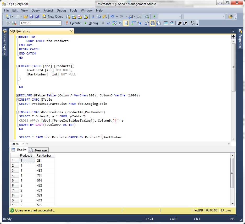Collapse the BEGIN TRY code block

[x=17, y=37]
